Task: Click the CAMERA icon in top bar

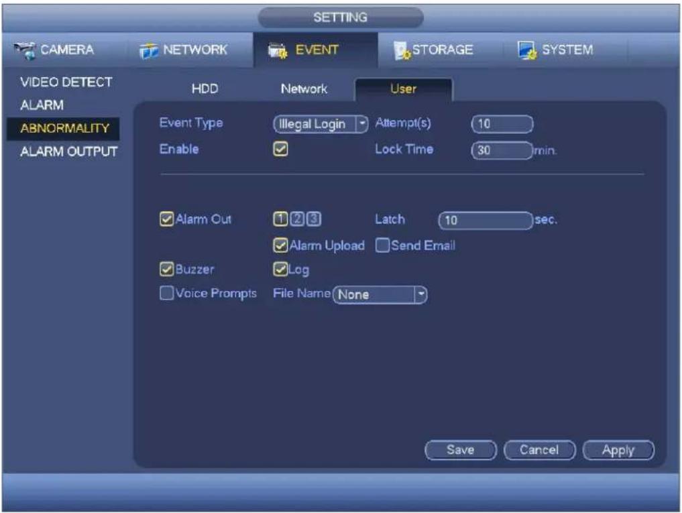Action: click(24, 51)
